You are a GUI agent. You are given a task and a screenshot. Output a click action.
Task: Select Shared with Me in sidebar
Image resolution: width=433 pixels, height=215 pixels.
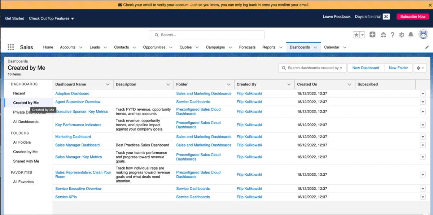[x=26, y=161]
